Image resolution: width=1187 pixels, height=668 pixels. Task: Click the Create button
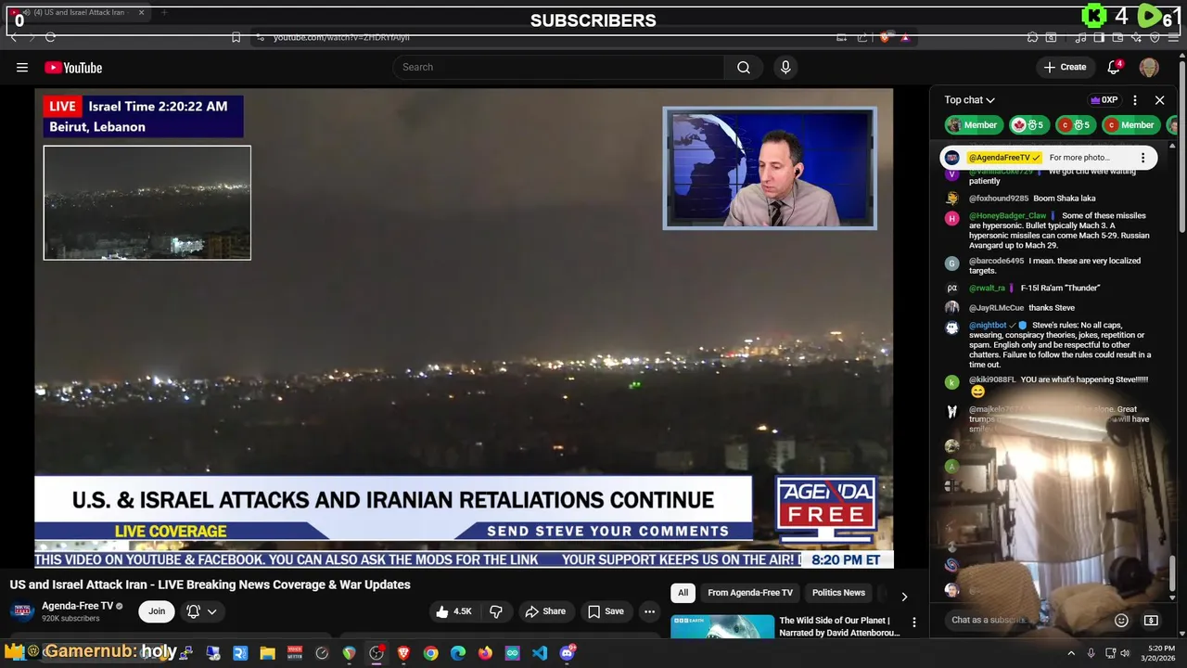pos(1065,67)
